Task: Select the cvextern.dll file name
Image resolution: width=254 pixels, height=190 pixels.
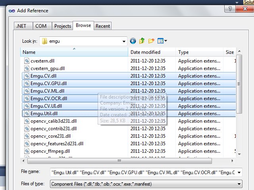Action: pyautogui.click(x=42, y=61)
